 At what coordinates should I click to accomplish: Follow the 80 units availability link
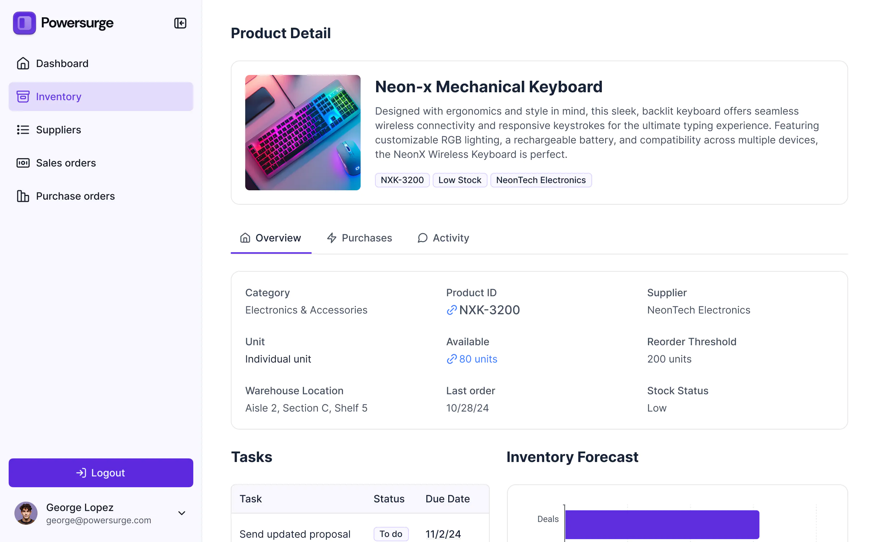tap(477, 359)
